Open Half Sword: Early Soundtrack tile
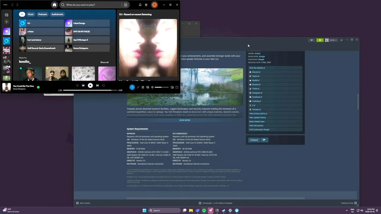Screen dimensions: 381x214 [41, 48]
